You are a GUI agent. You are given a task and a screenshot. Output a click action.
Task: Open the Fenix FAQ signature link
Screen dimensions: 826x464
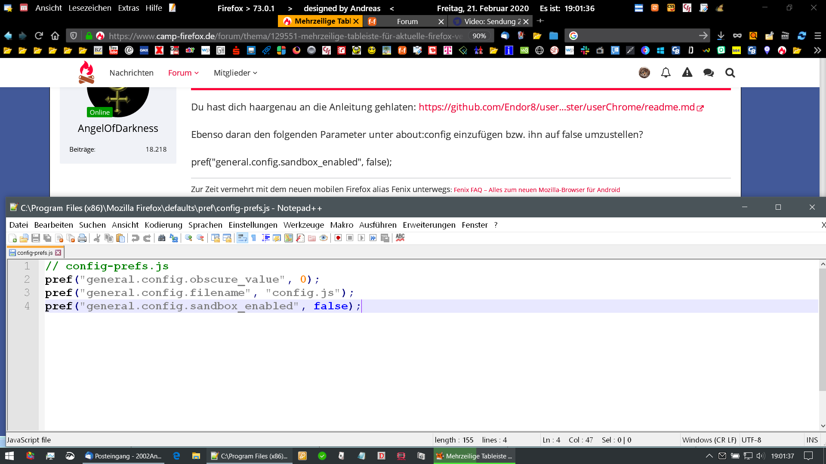[x=536, y=190]
